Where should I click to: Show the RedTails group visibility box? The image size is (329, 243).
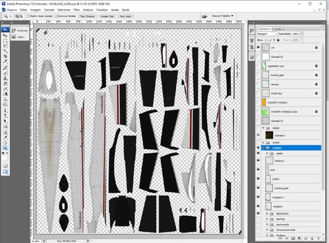pyautogui.click(x=258, y=219)
